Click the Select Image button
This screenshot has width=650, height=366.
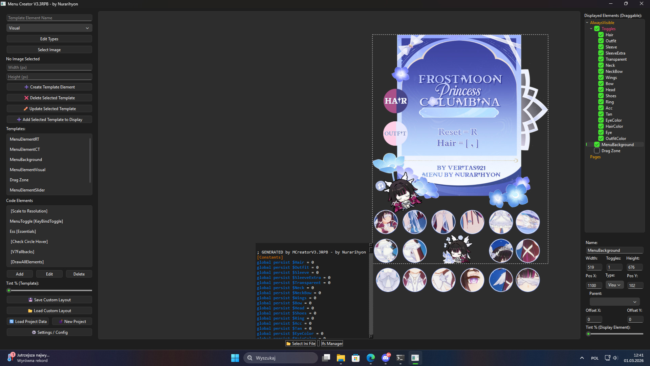click(x=49, y=50)
